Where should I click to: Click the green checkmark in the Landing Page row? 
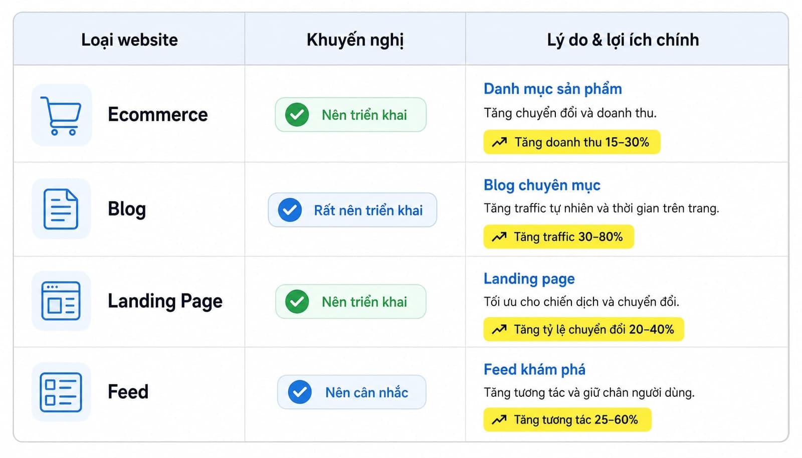(297, 302)
